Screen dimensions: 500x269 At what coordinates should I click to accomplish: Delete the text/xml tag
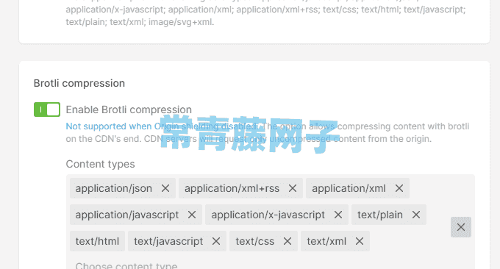[x=360, y=241]
